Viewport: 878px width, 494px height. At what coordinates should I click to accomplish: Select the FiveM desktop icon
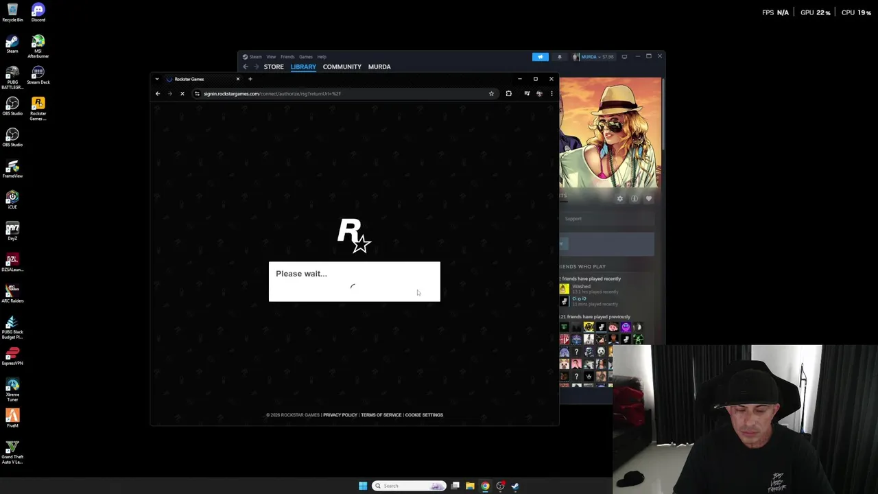pos(12,419)
